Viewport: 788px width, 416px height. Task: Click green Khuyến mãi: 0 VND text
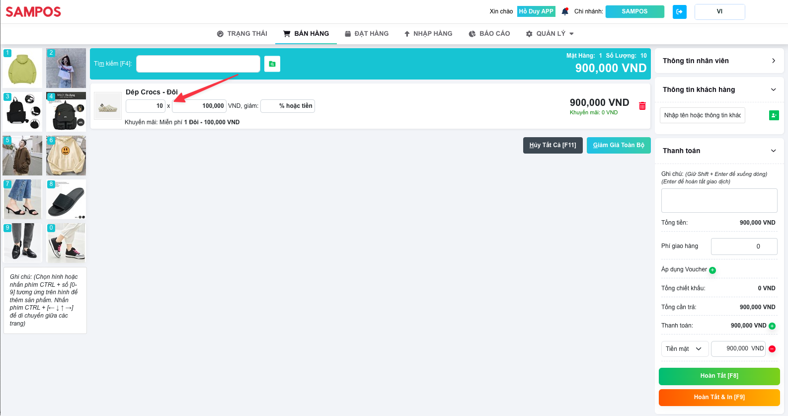pyautogui.click(x=594, y=113)
